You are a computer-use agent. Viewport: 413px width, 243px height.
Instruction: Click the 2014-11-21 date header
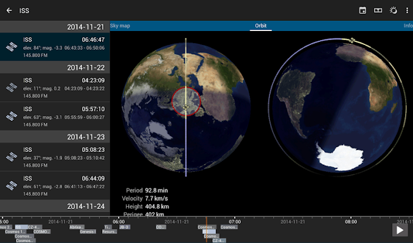coord(55,27)
